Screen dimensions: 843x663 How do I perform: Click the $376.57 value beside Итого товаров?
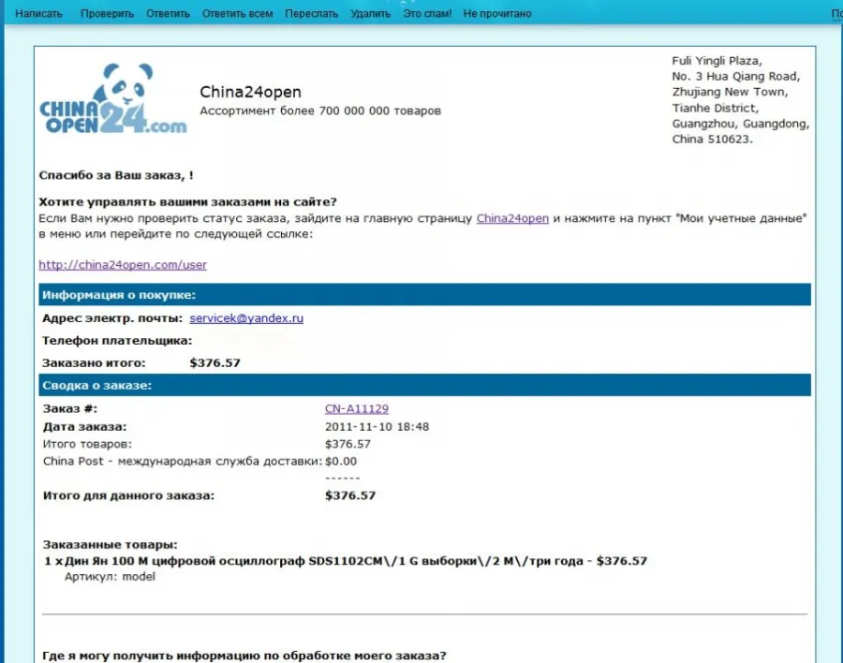point(348,444)
